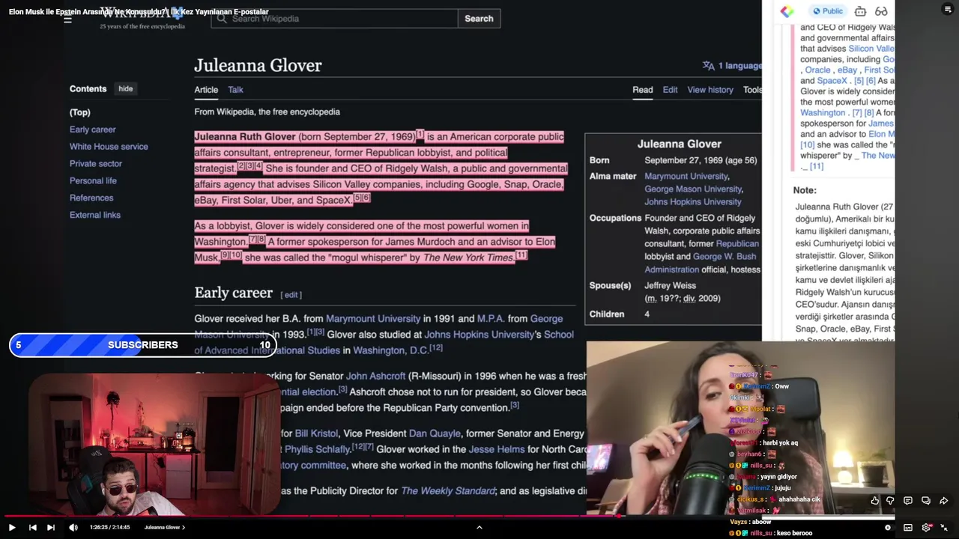959x539 pixels.
Task: Open eBay link in side panel
Action: pyautogui.click(x=847, y=70)
